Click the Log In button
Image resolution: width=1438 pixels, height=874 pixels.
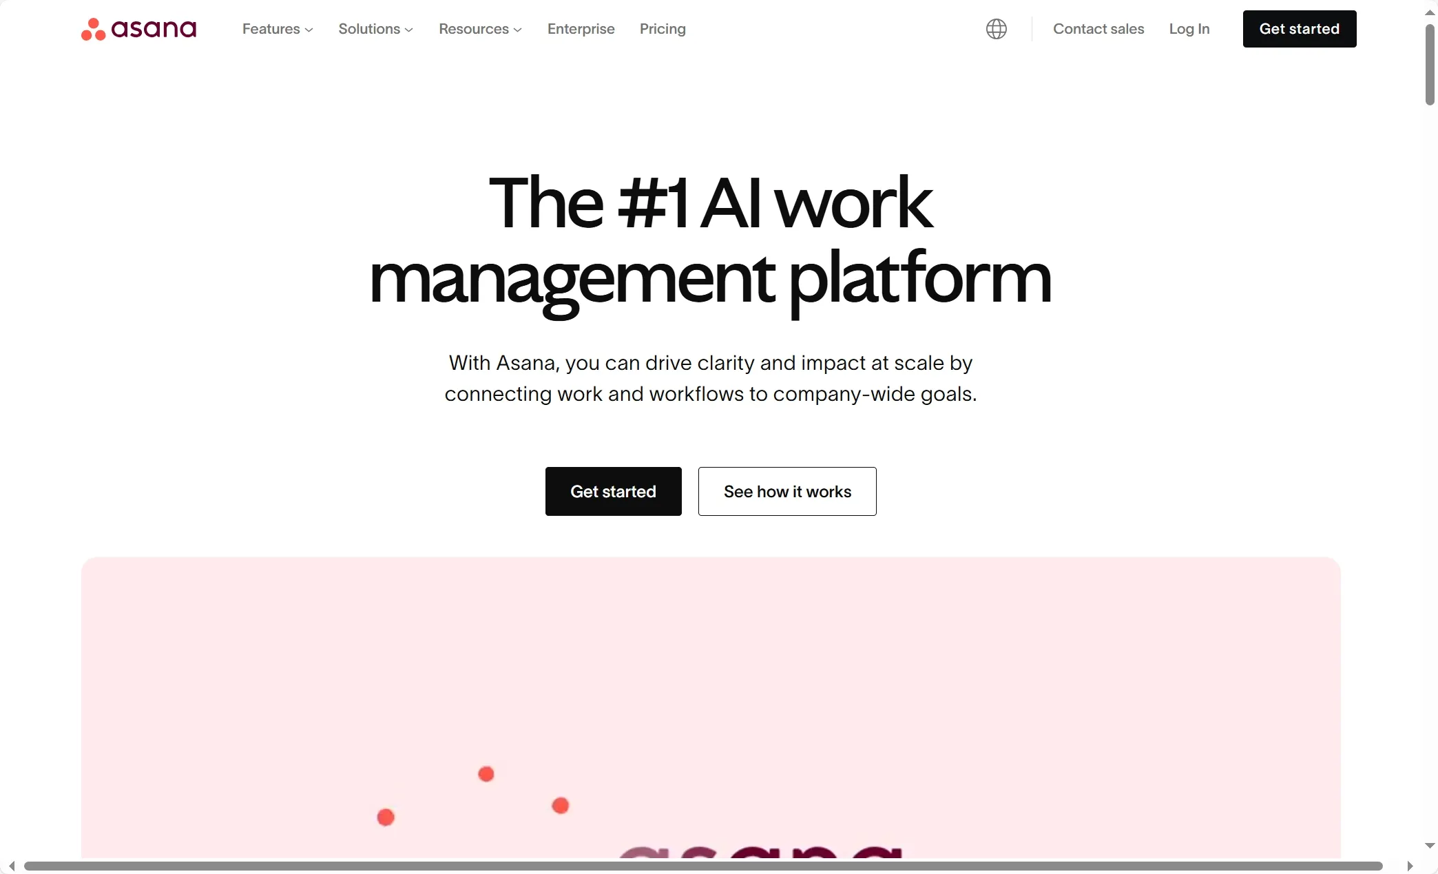coord(1189,29)
